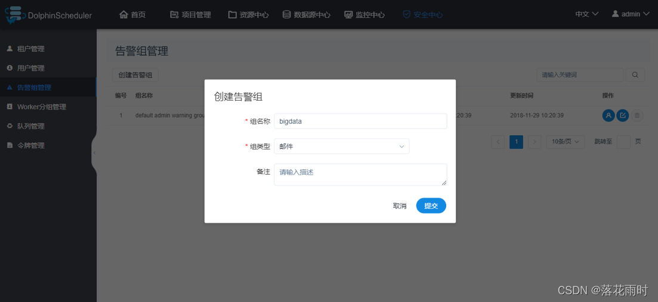
Task: Open 资源中心 in top navigation
Action: coord(248,15)
